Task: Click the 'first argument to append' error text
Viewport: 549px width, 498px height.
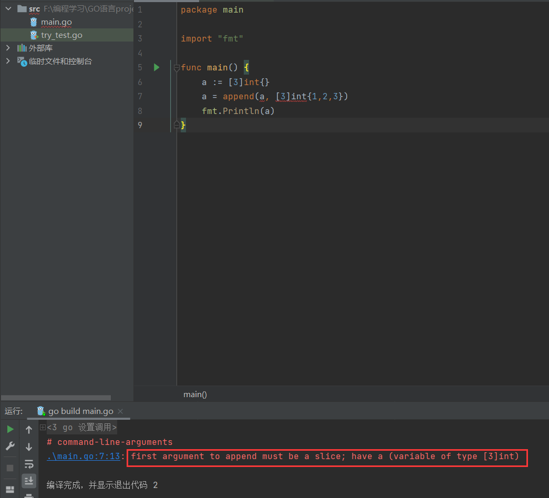Action: pos(325,456)
